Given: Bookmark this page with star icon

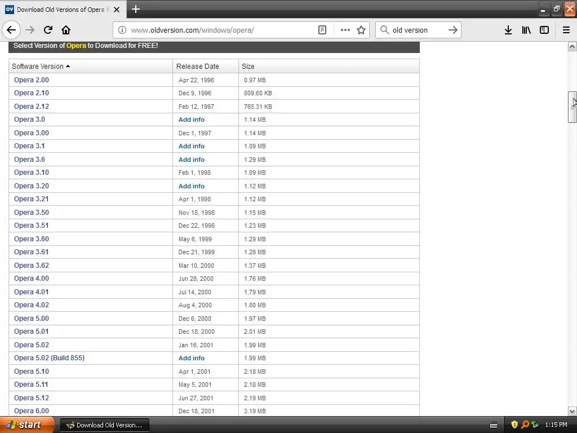Looking at the screenshot, I should pos(361,30).
